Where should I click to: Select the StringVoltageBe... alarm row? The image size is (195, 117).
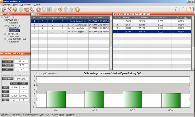coord(70,32)
